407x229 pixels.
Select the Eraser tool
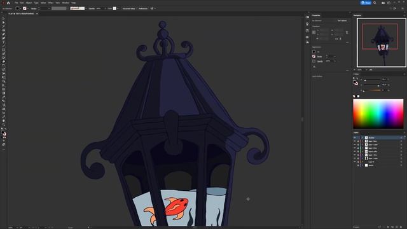coord(4,62)
